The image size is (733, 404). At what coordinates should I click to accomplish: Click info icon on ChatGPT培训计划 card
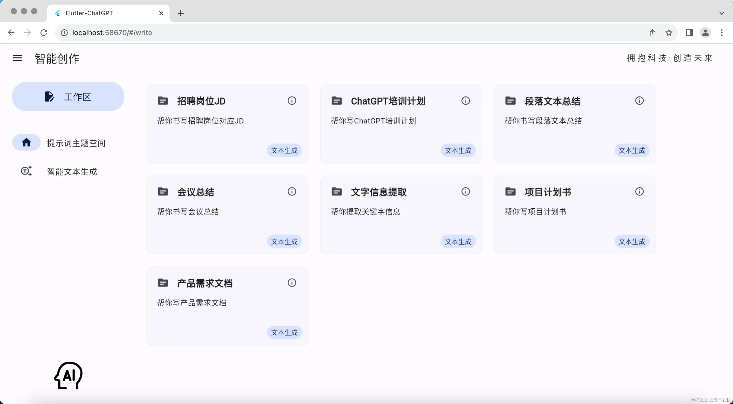click(x=466, y=101)
